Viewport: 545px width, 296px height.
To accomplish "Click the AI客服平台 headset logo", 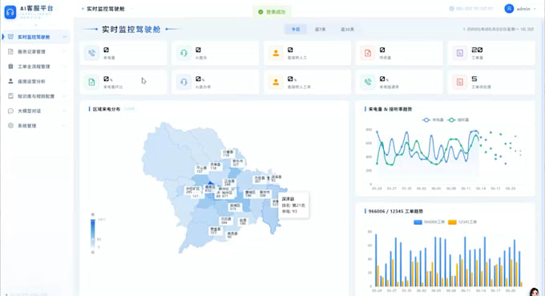I will (10, 12).
